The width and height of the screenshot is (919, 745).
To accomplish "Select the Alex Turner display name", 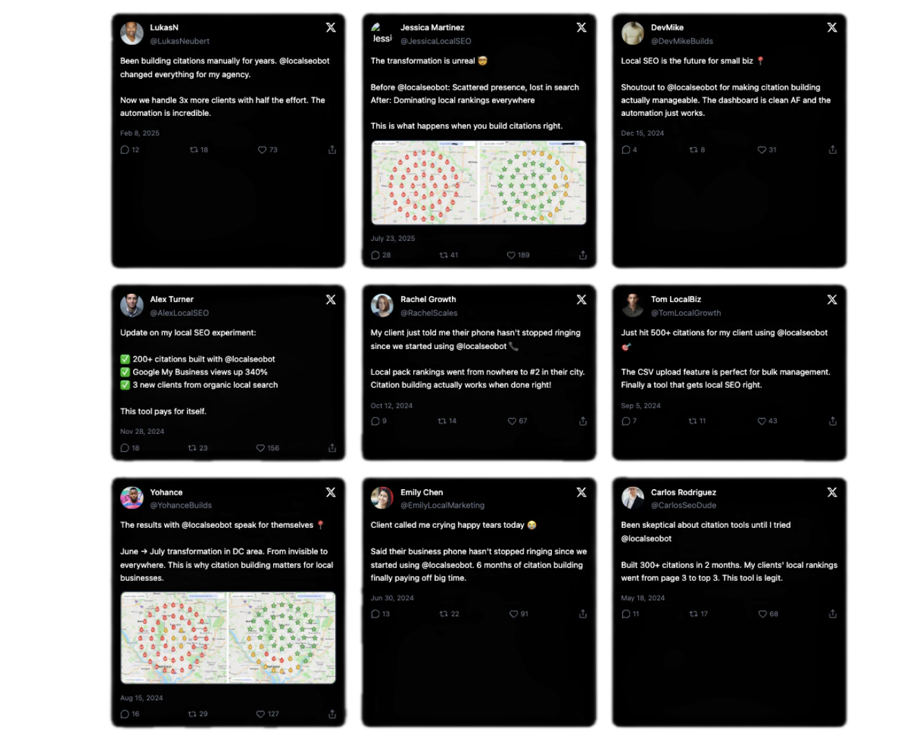I will tap(171, 299).
